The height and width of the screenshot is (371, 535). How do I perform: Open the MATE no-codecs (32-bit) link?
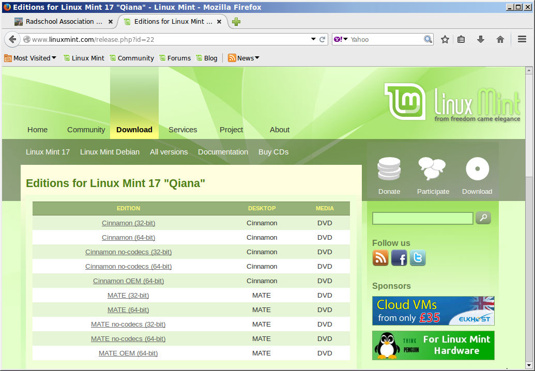click(128, 324)
